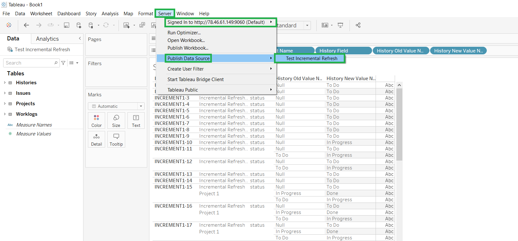Image resolution: width=518 pixels, height=241 pixels.
Task: Click the Worklogs table grid icon
Action: [10, 114]
